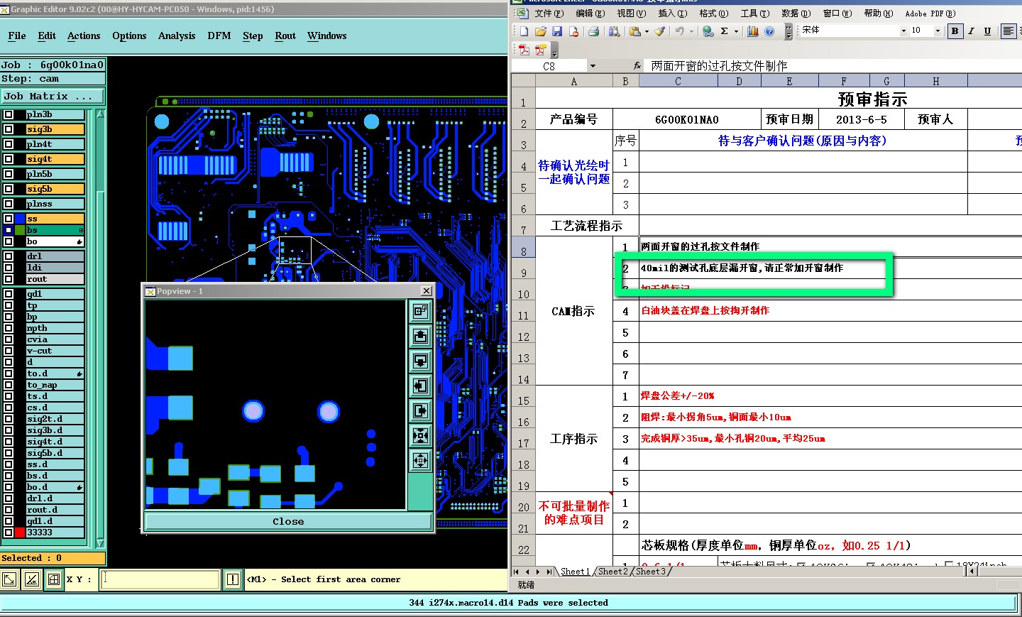Tick the checkbox for layer 33333

9,533
